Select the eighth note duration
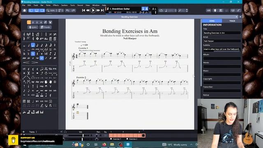 pyautogui.click(x=37, y=45)
